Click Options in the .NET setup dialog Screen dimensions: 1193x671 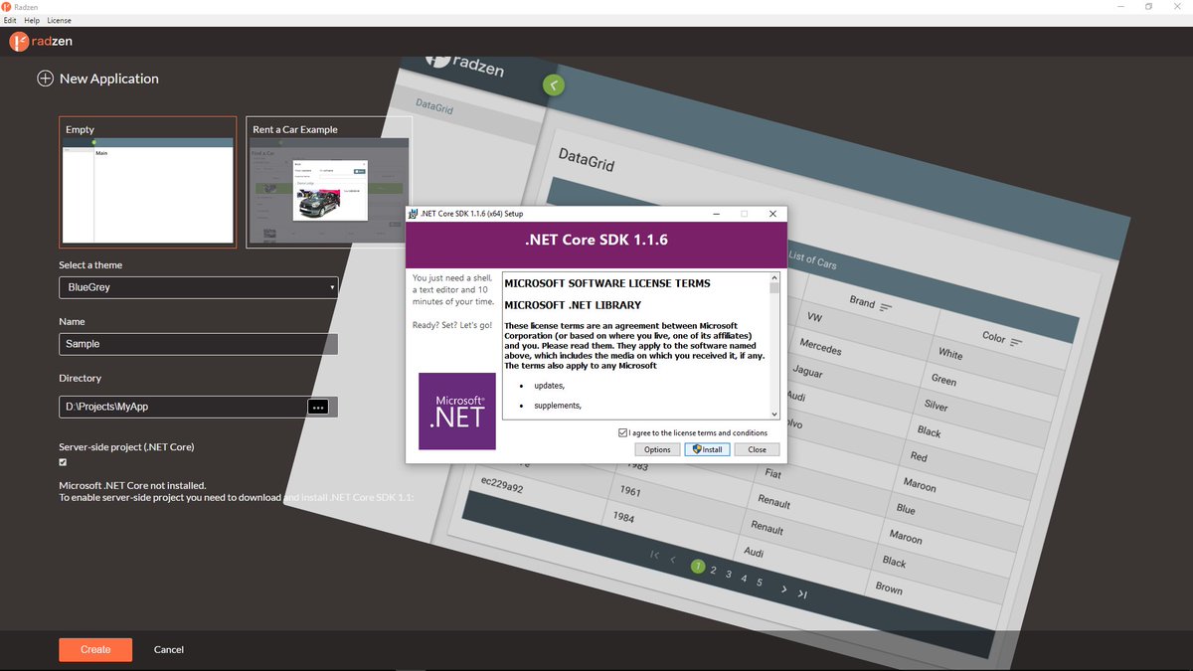[x=657, y=449]
